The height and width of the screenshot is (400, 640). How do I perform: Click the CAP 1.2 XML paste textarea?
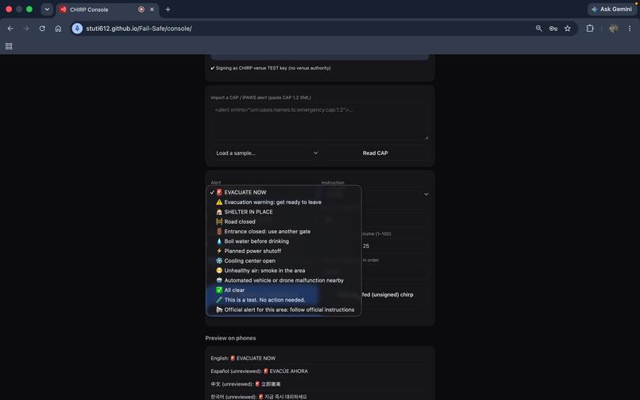click(x=319, y=121)
